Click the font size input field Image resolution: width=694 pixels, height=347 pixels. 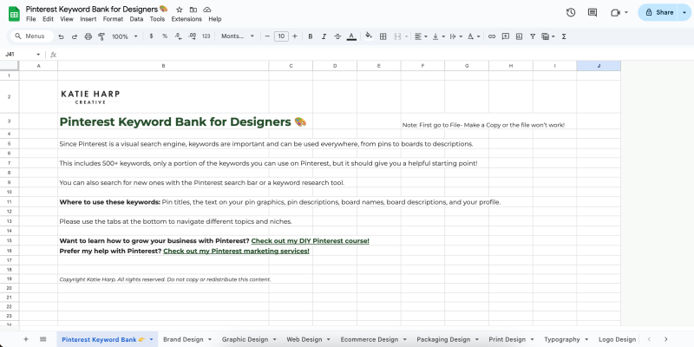(x=281, y=36)
